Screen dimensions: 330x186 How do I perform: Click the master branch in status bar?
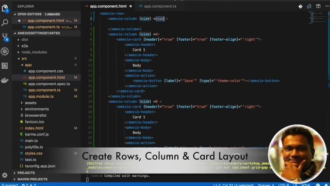pos(10,185)
